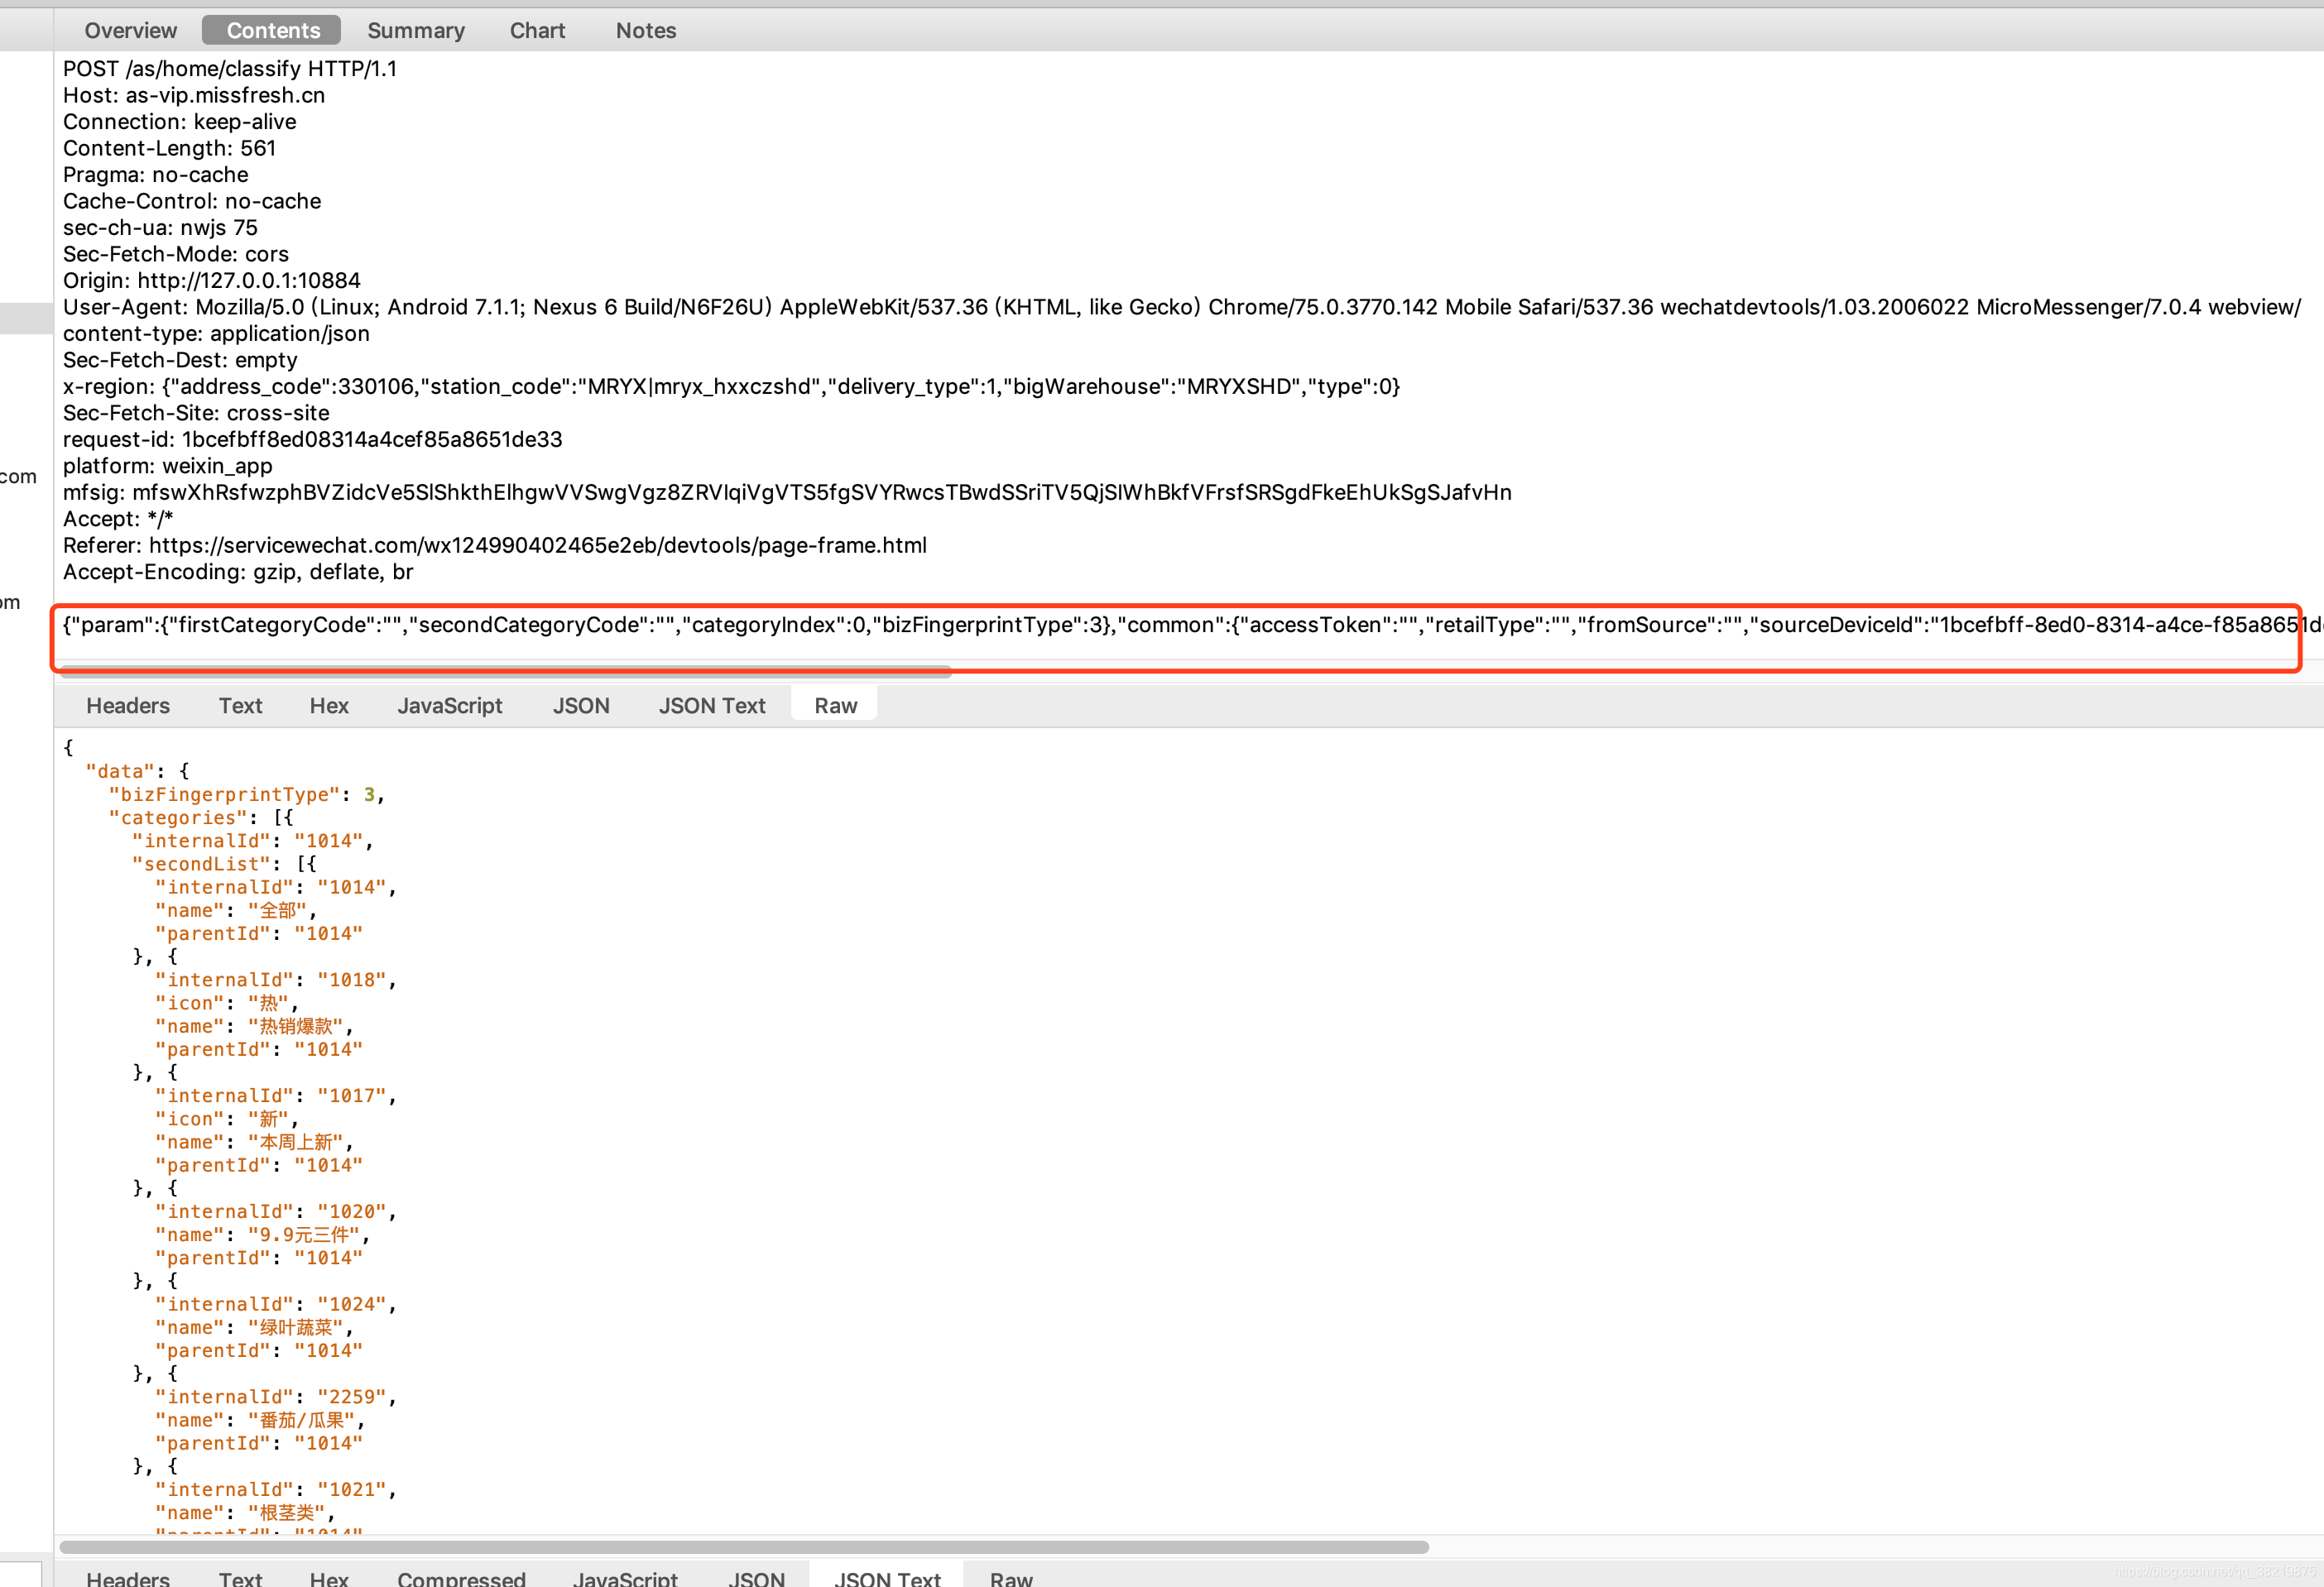This screenshot has width=2324, height=1587.
Task: Click the x-region header line
Action: click(731, 386)
